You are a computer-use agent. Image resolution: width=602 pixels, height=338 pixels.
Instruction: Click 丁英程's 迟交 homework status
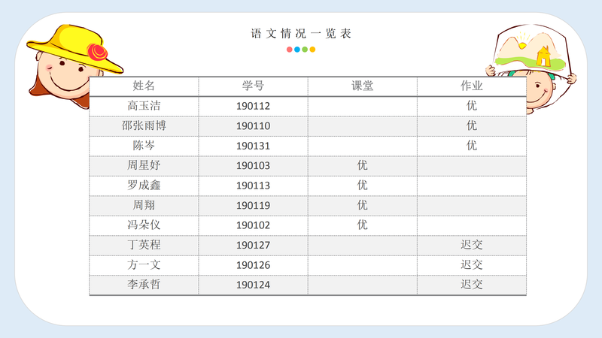[472, 245]
